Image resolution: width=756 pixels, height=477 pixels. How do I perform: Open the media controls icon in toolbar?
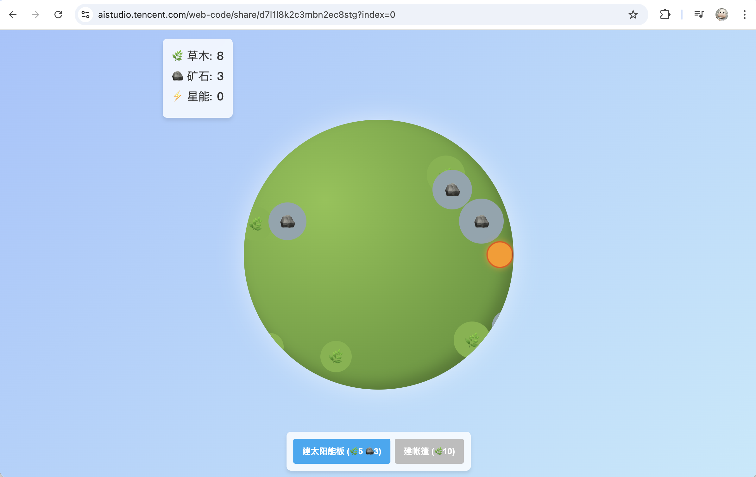[x=699, y=15]
